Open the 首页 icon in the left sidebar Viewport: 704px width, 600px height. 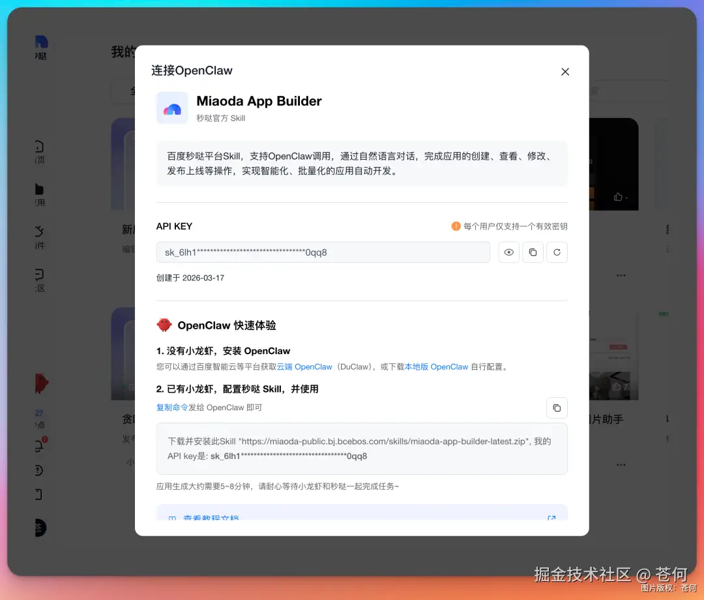[37, 147]
